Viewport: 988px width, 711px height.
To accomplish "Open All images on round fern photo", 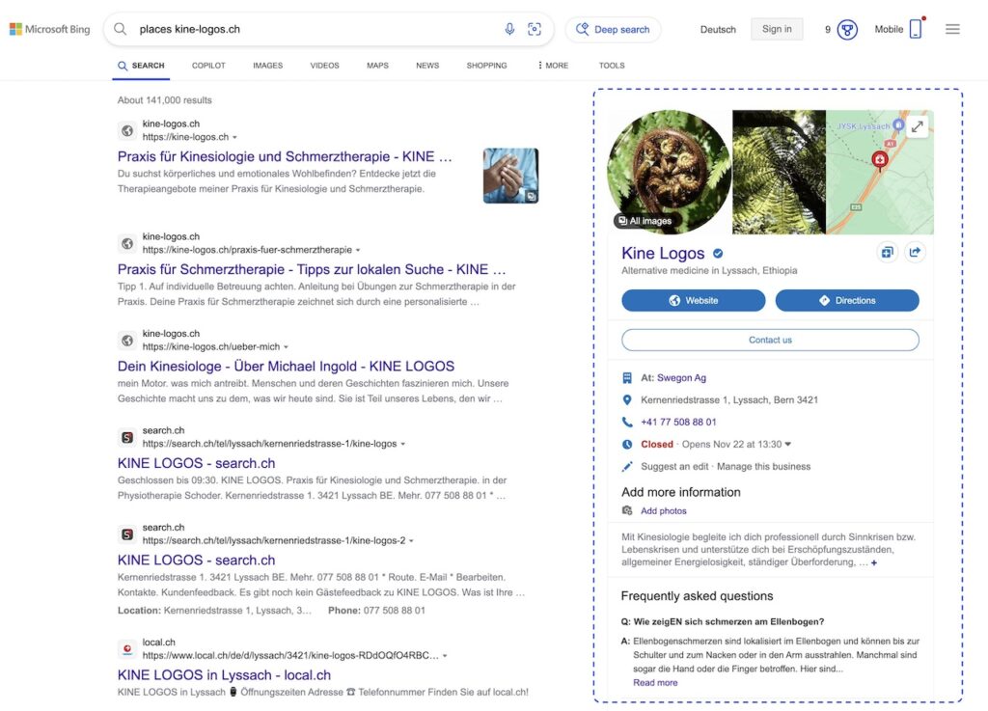I will [645, 221].
